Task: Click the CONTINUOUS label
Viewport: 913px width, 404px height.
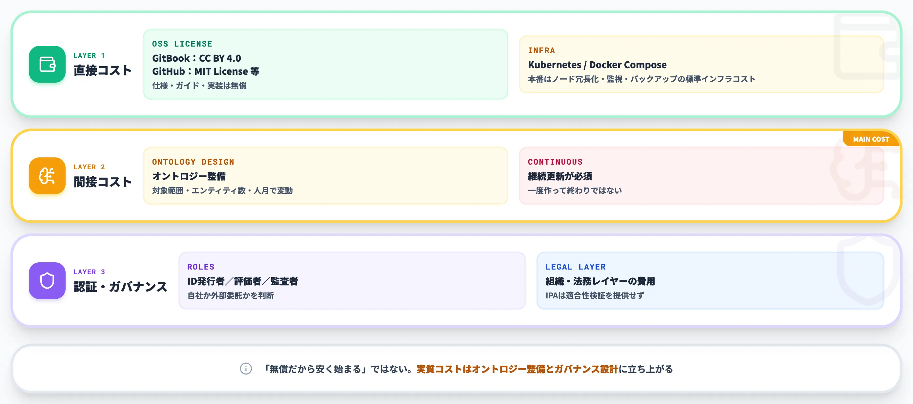Action: pos(555,162)
